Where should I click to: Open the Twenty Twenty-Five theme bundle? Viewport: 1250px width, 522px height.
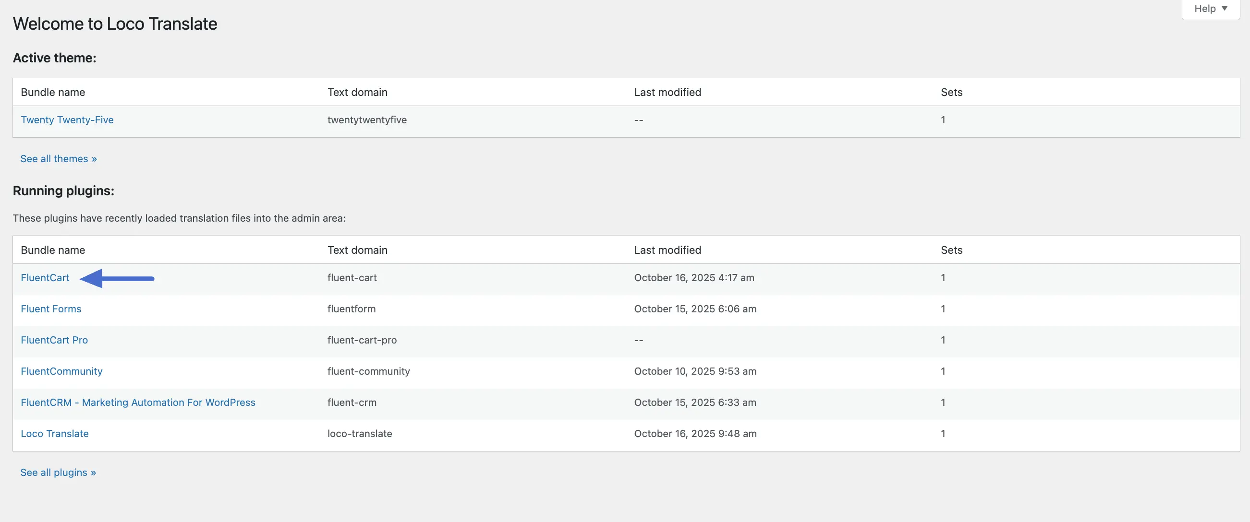[x=67, y=120]
